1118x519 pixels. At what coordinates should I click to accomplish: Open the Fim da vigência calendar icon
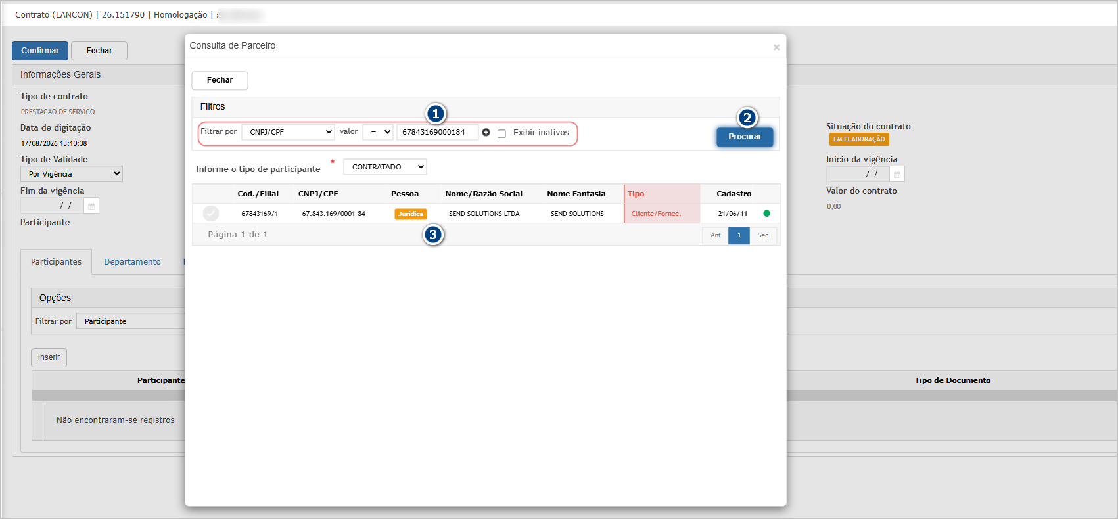pyautogui.click(x=91, y=206)
